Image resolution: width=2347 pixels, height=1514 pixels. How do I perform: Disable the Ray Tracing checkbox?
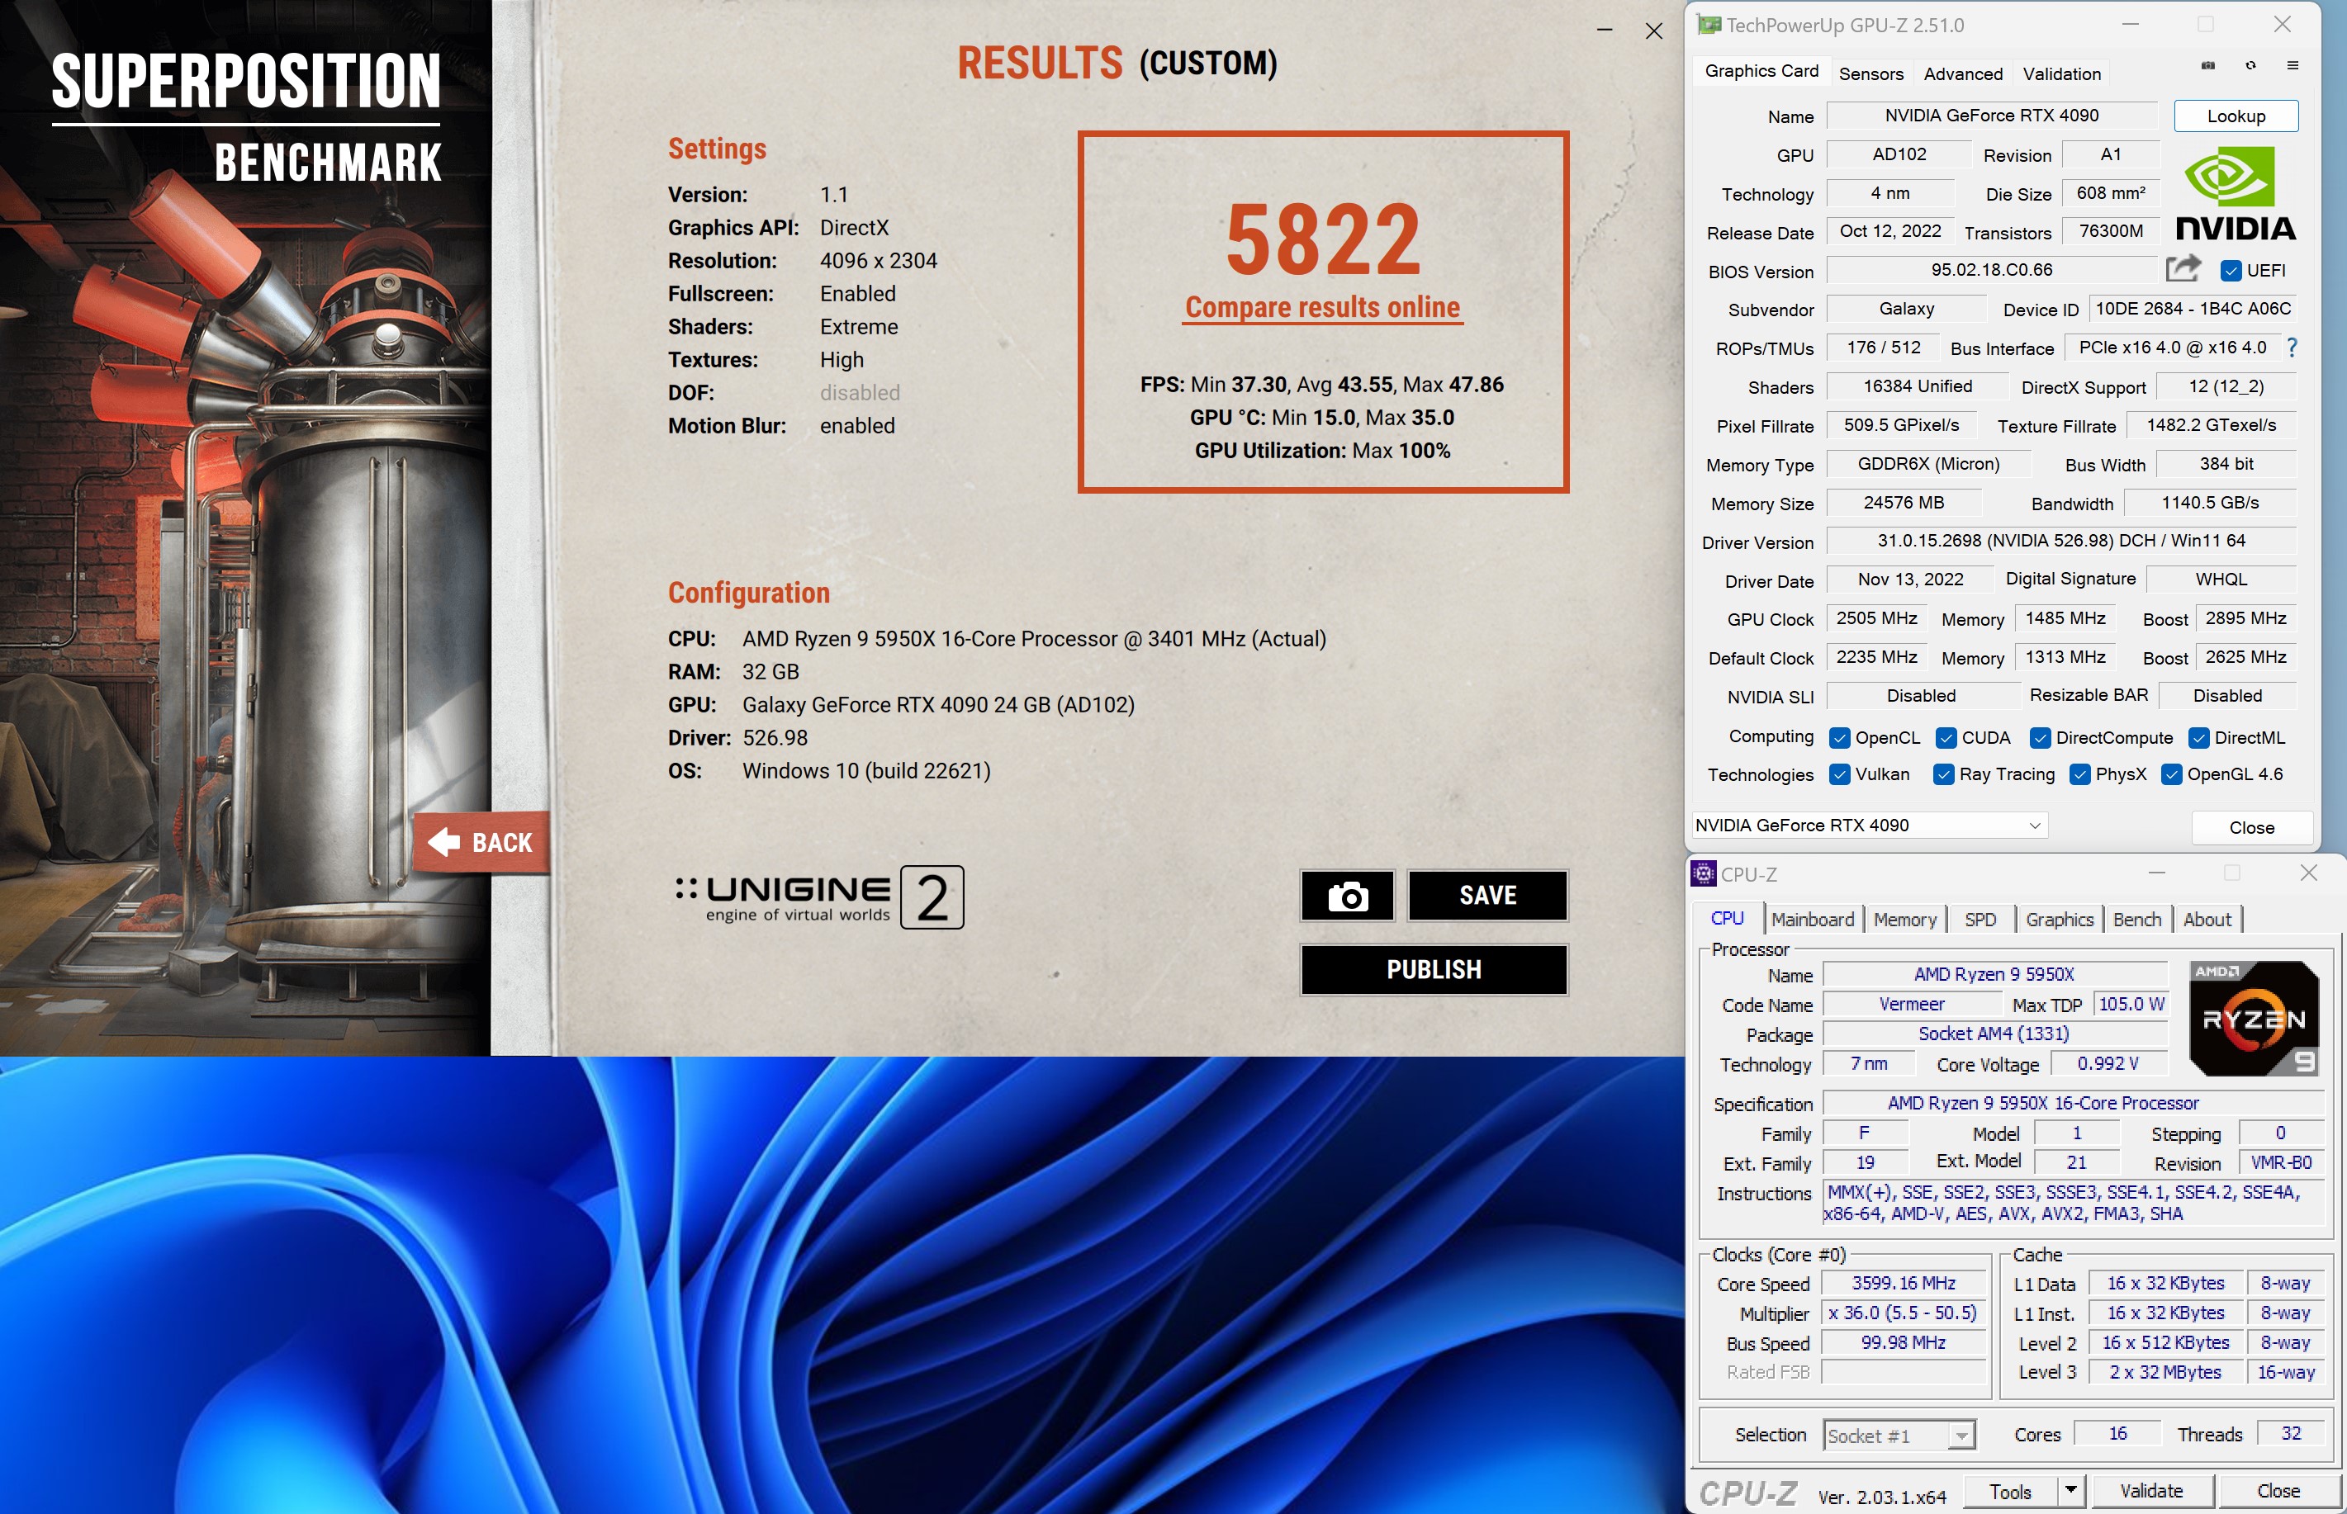[x=1943, y=774]
